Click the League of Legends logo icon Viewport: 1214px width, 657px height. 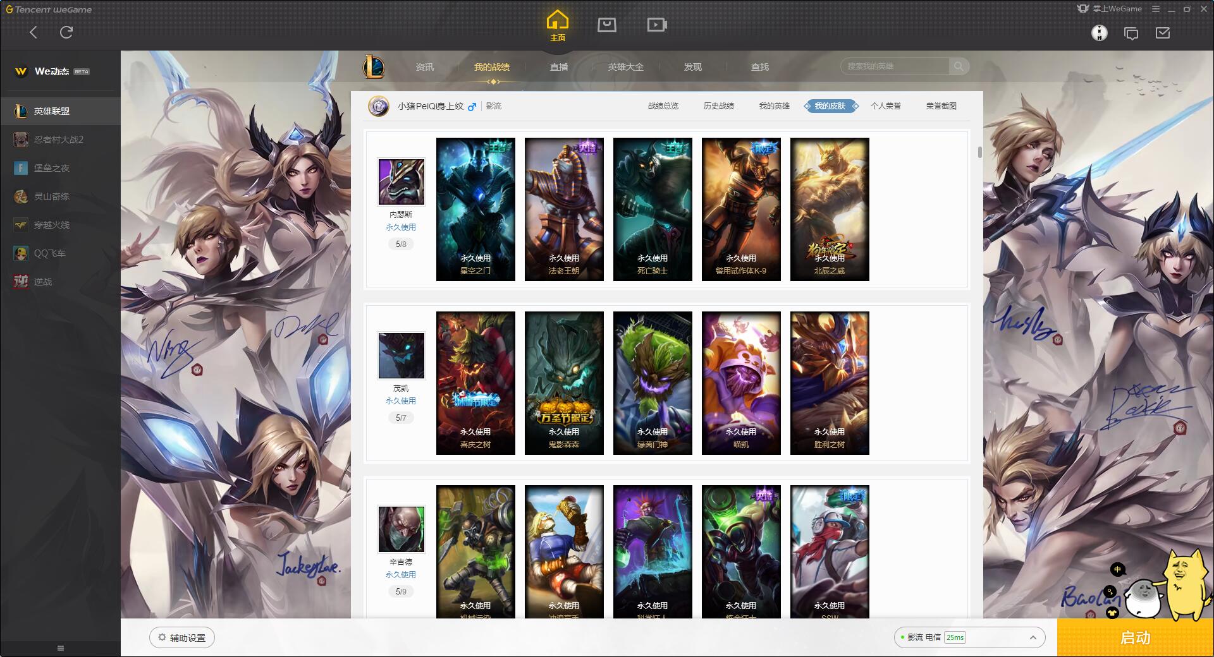374,66
